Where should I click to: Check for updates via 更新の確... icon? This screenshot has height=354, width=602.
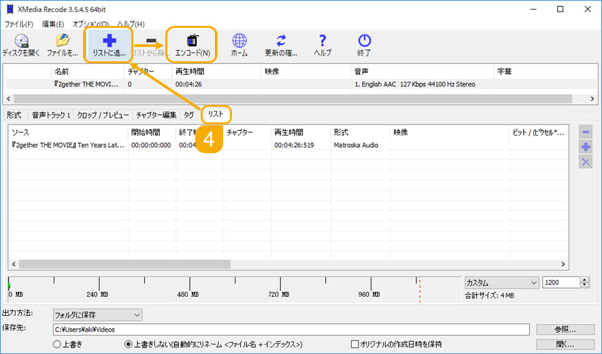click(281, 46)
